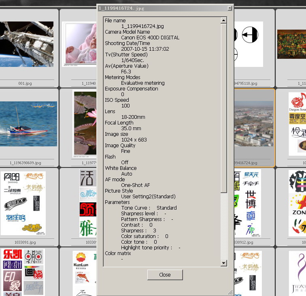
Task: Select the thumbnail with purple figure logo
Action: point(297,273)
